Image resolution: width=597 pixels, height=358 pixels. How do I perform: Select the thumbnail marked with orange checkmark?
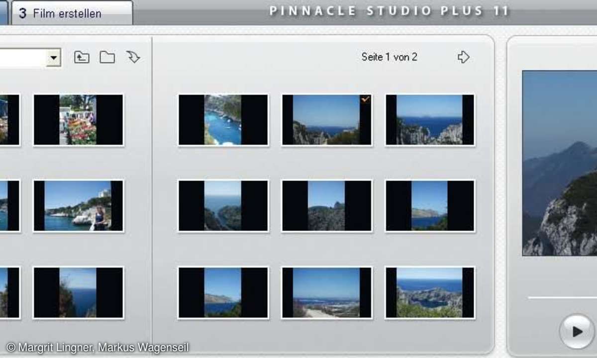327,120
